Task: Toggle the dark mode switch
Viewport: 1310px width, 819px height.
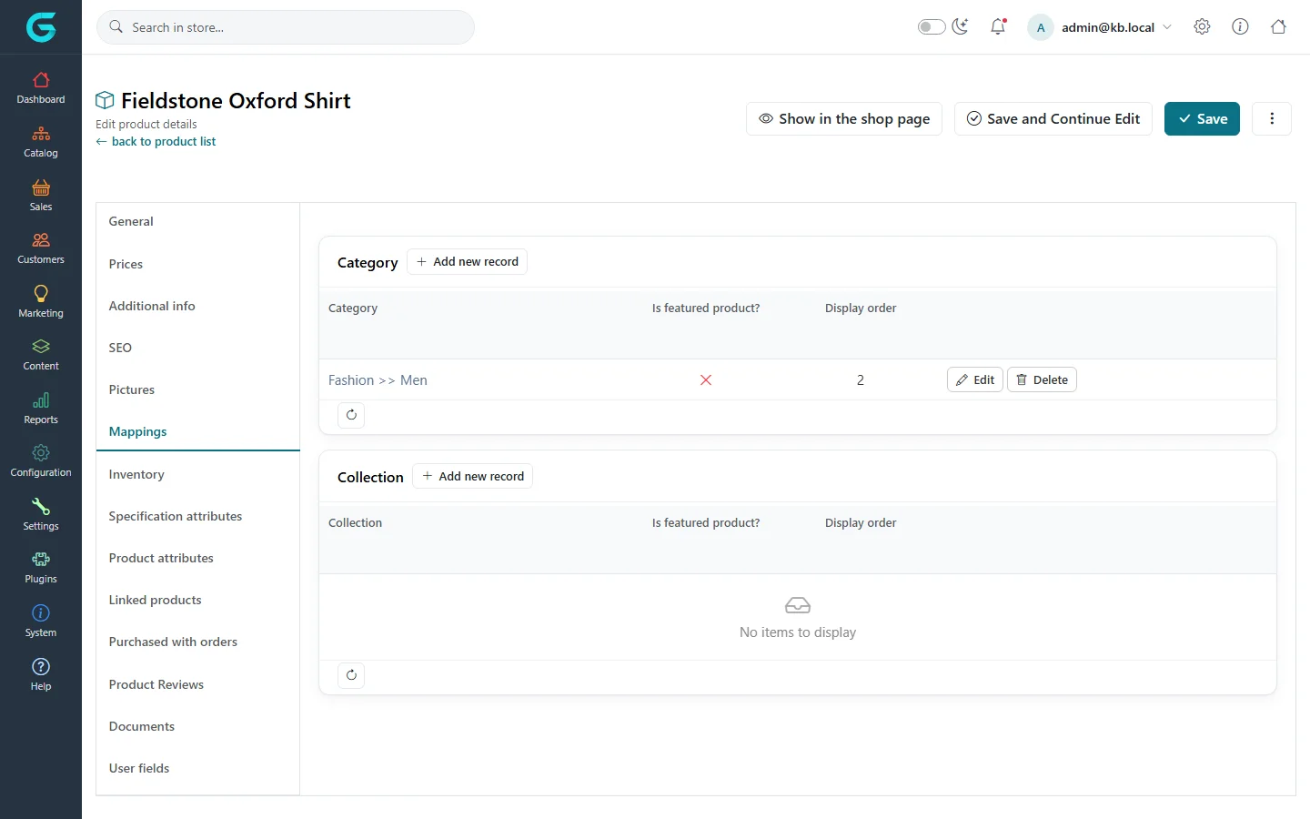Action: click(x=932, y=26)
